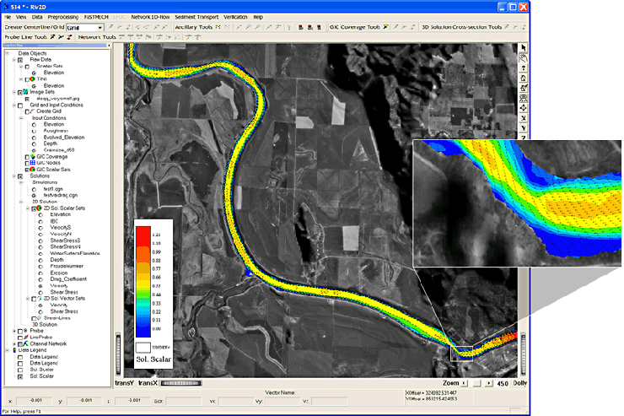Click the transY thumbwheel label

pos(124,384)
